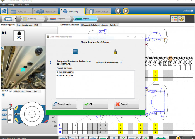This screenshot has width=195, height=139.
Task: Switch to the 2D Bulls eye tab
Action: (7, 91)
